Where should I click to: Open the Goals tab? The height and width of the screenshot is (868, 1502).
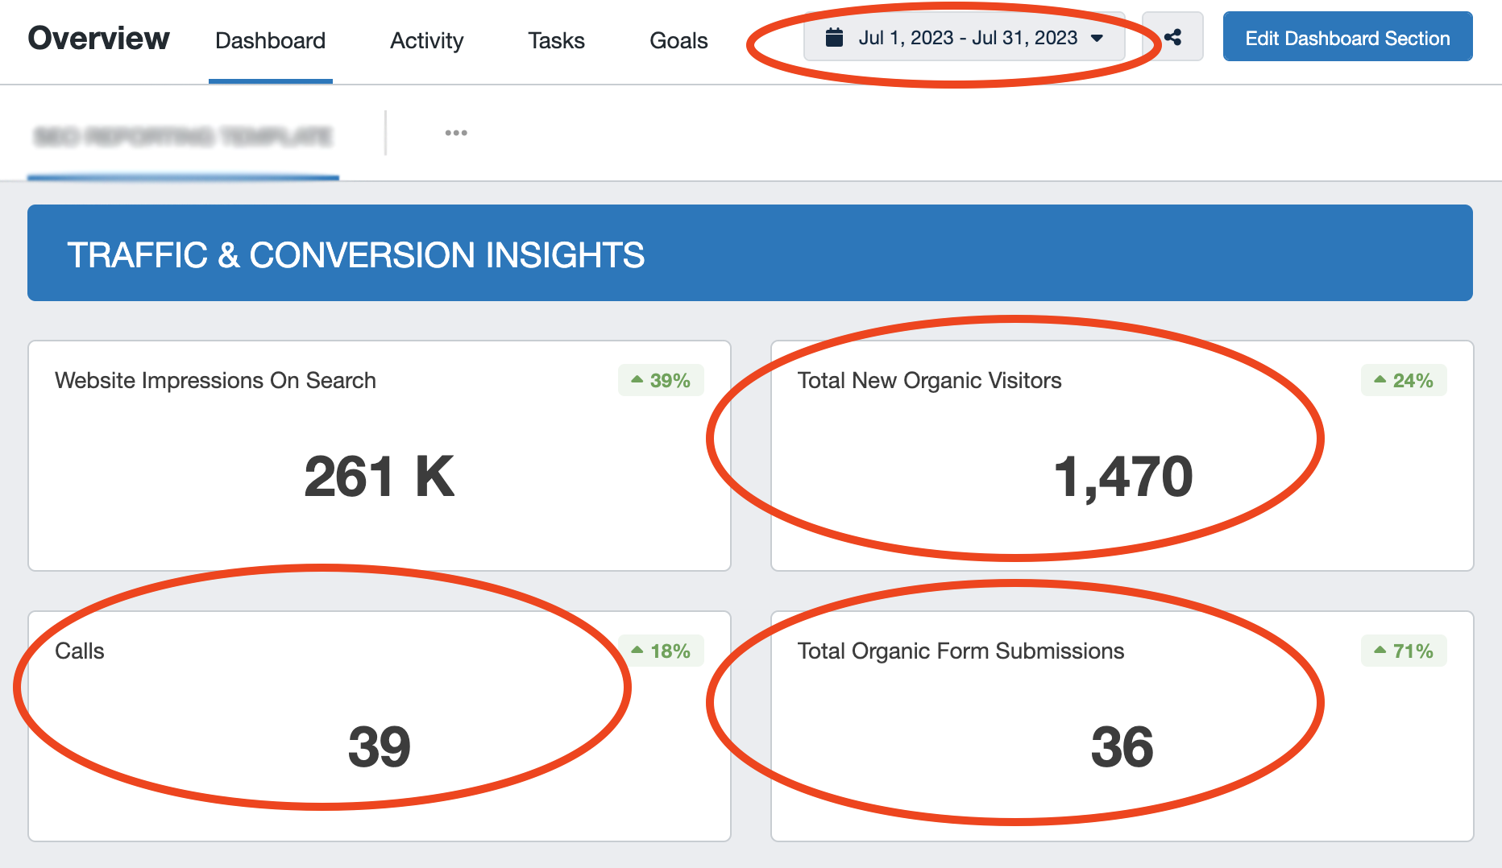(678, 40)
